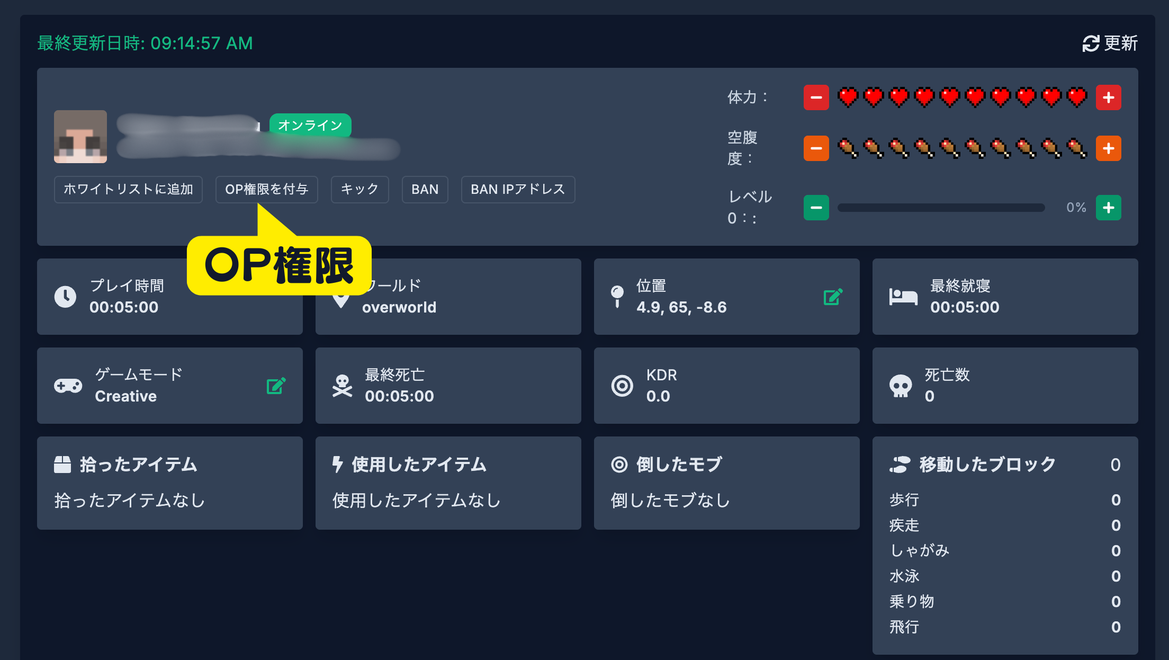Decrease health with red minus button
The height and width of the screenshot is (660, 1169).
(816, 97)
